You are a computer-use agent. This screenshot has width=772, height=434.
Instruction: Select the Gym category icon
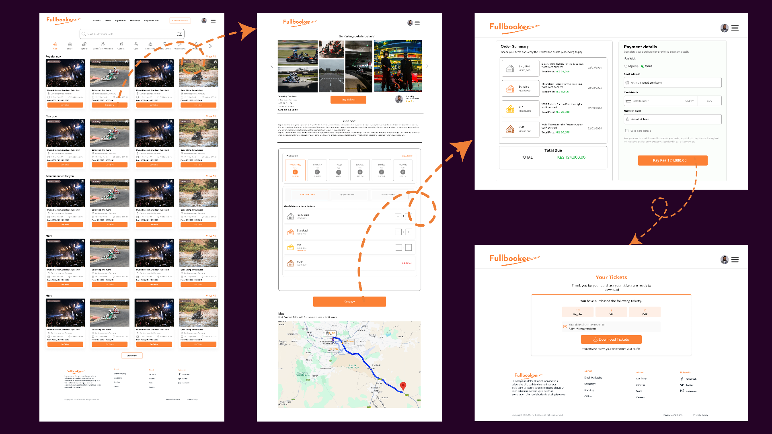136,45
